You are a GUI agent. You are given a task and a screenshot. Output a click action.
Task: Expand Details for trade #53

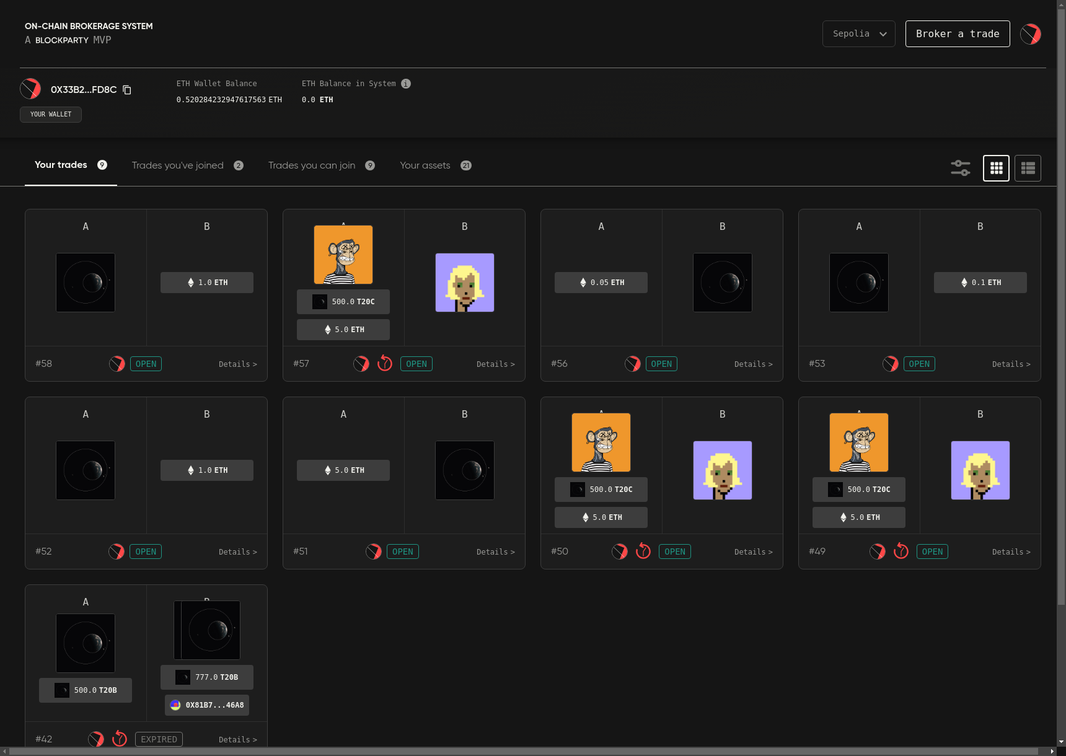click(1011, 364)
